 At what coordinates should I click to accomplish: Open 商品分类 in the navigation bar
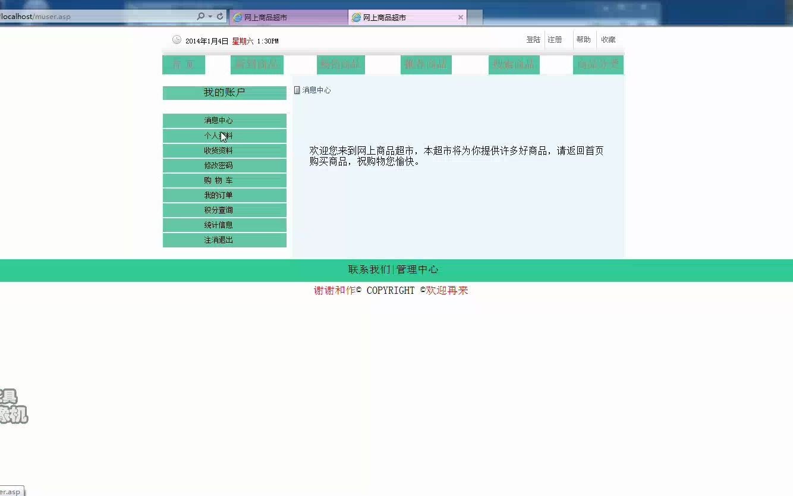[598, 65]
